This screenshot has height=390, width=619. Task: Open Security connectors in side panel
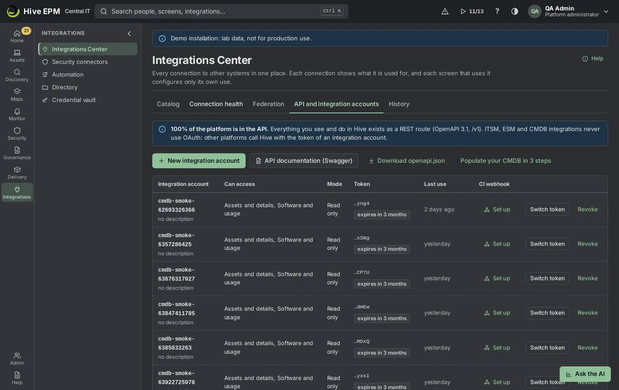pos(88,62)
